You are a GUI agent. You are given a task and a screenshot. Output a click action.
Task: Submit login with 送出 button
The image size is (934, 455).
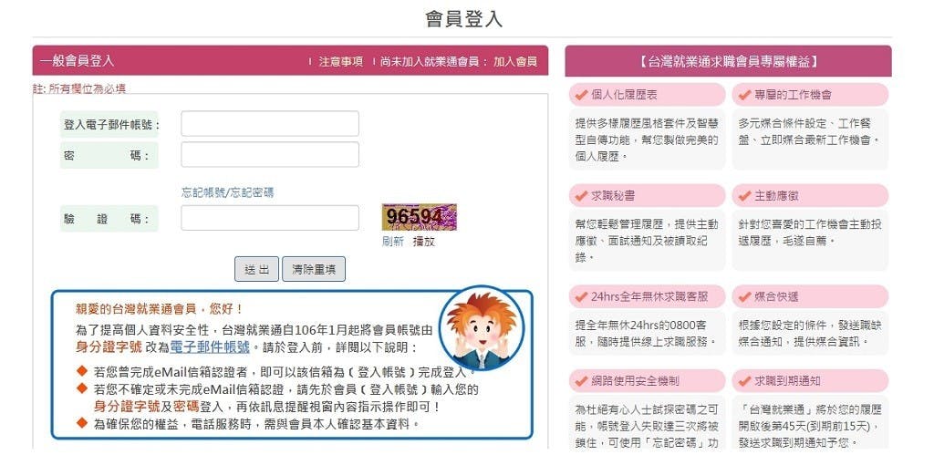[256, 269]
